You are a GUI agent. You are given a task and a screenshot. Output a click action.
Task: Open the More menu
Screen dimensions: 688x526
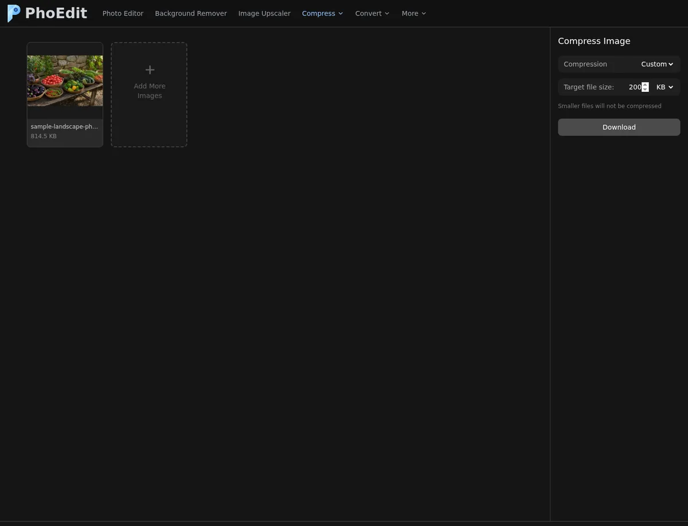click(414, 13)
